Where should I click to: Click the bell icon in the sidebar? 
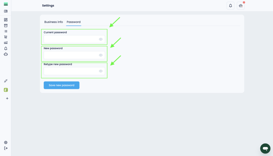pos(6,48)
